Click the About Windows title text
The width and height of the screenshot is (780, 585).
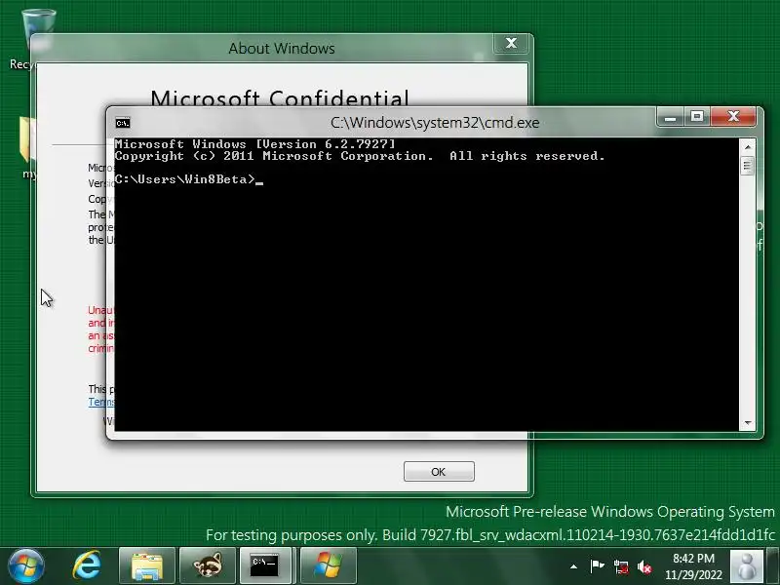282,49
